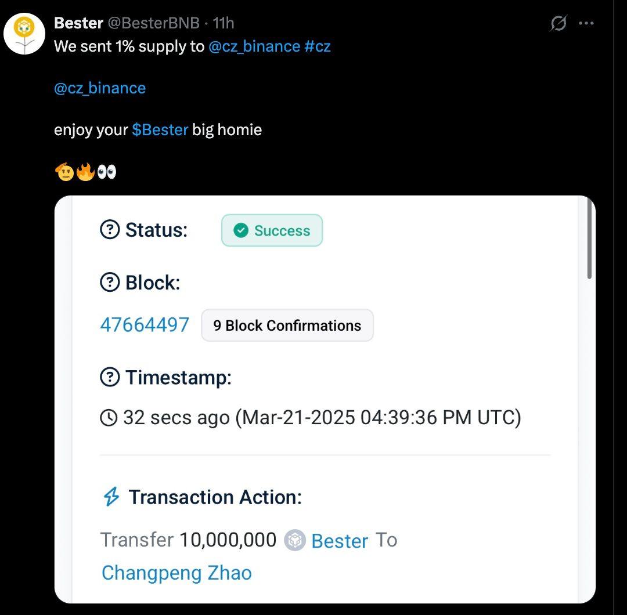Click the embedded image scrollbar
The image size is (627, 615).
[589, 238]
